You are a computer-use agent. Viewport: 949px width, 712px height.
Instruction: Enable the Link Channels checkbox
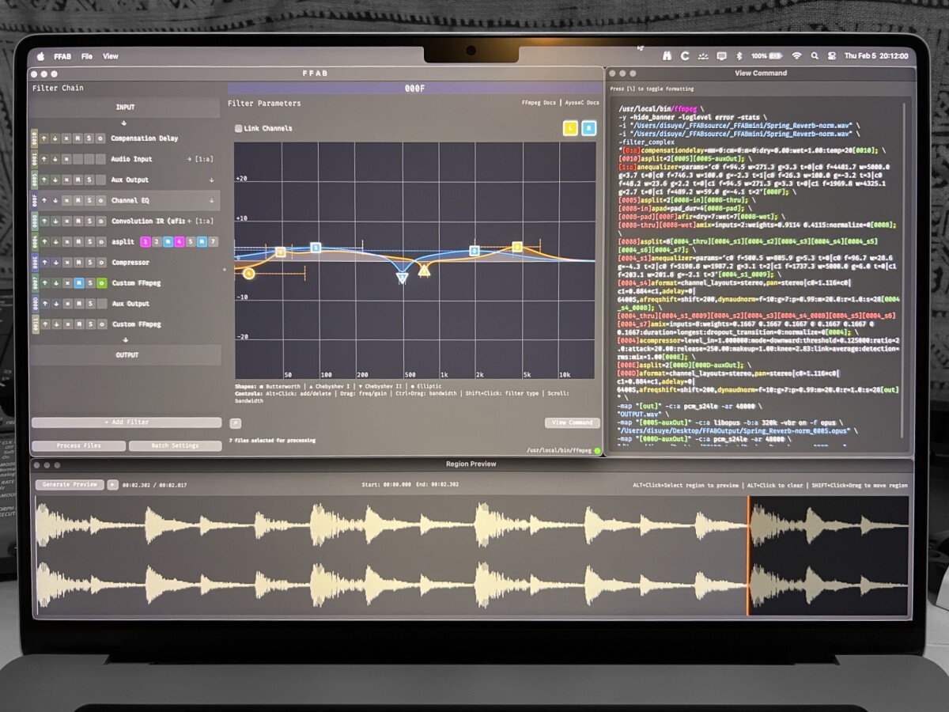(239, 128)
